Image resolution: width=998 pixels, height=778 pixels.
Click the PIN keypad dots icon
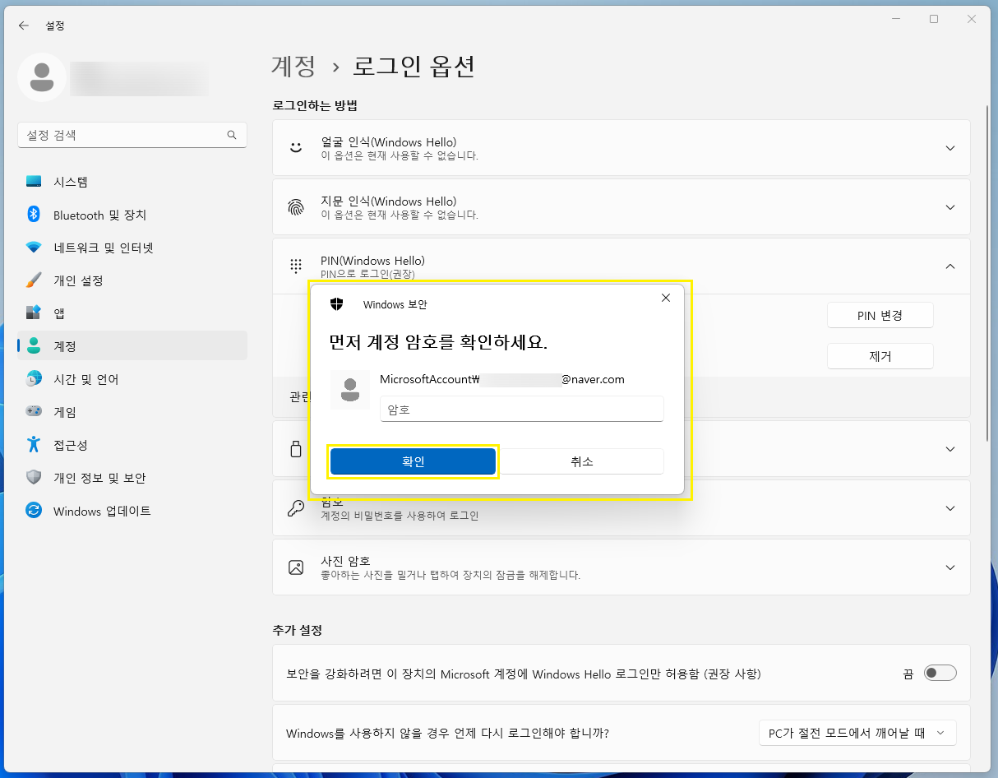(x=296, y=266)
